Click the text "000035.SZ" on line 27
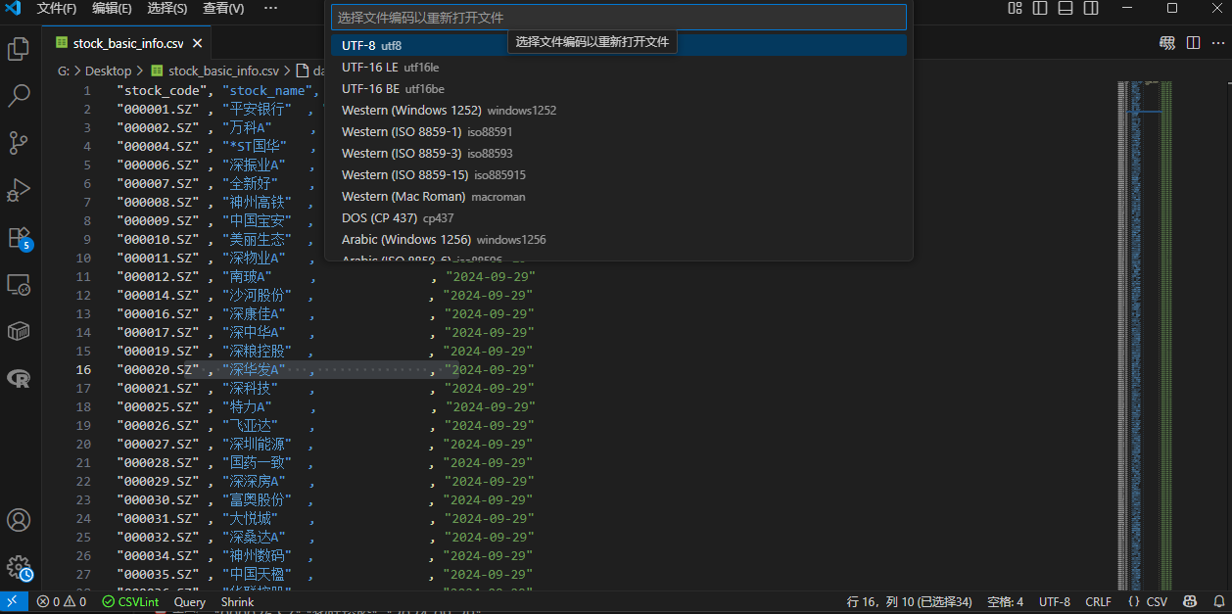 pyautogui.click(x=159, y=574)
